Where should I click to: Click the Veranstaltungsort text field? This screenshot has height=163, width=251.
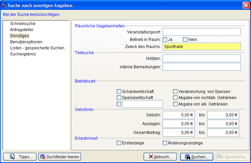(x=201, y=32)
